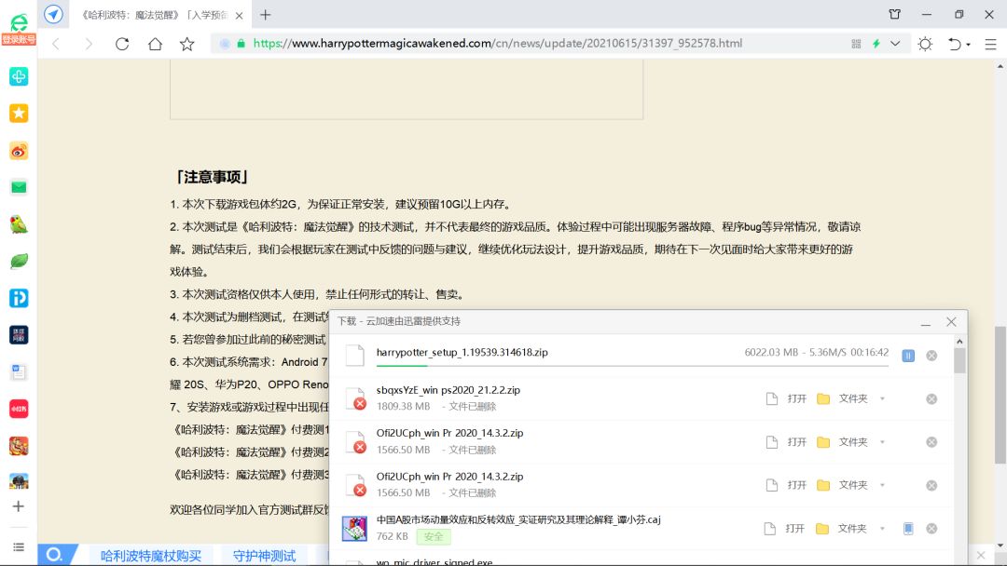Viewport: 1007px width, 566px height.
Task: Send the caj file to phone
Action: click(x=908, y=529)
